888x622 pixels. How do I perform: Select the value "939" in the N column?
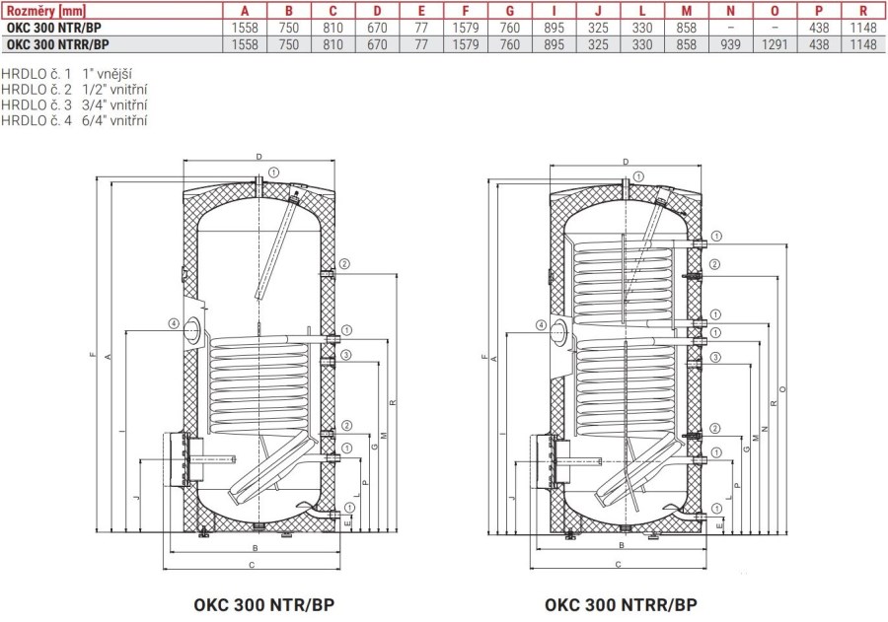click(x=730, y=44)
